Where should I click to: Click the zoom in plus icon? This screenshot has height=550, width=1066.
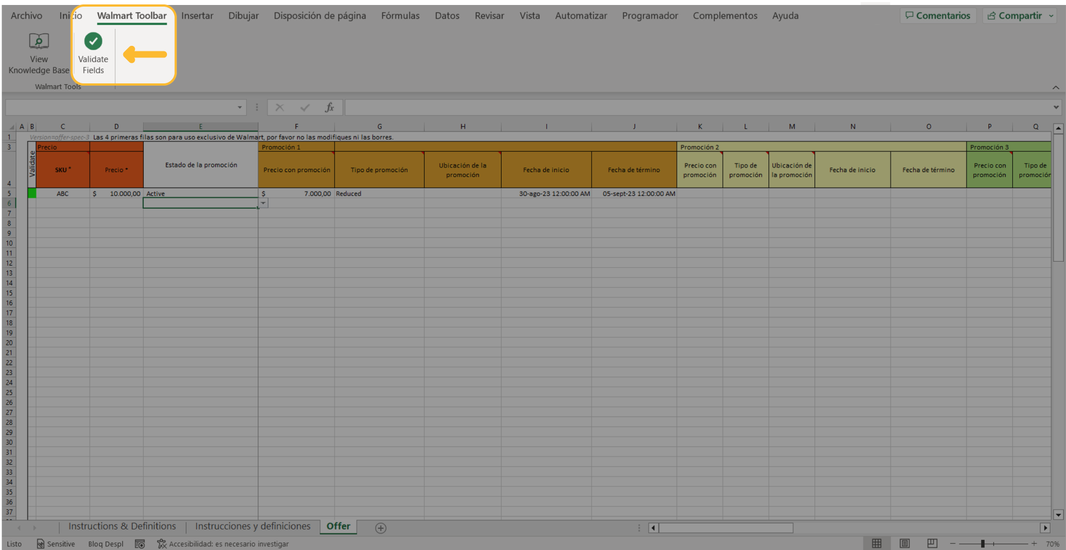(x=1034, y=544)
